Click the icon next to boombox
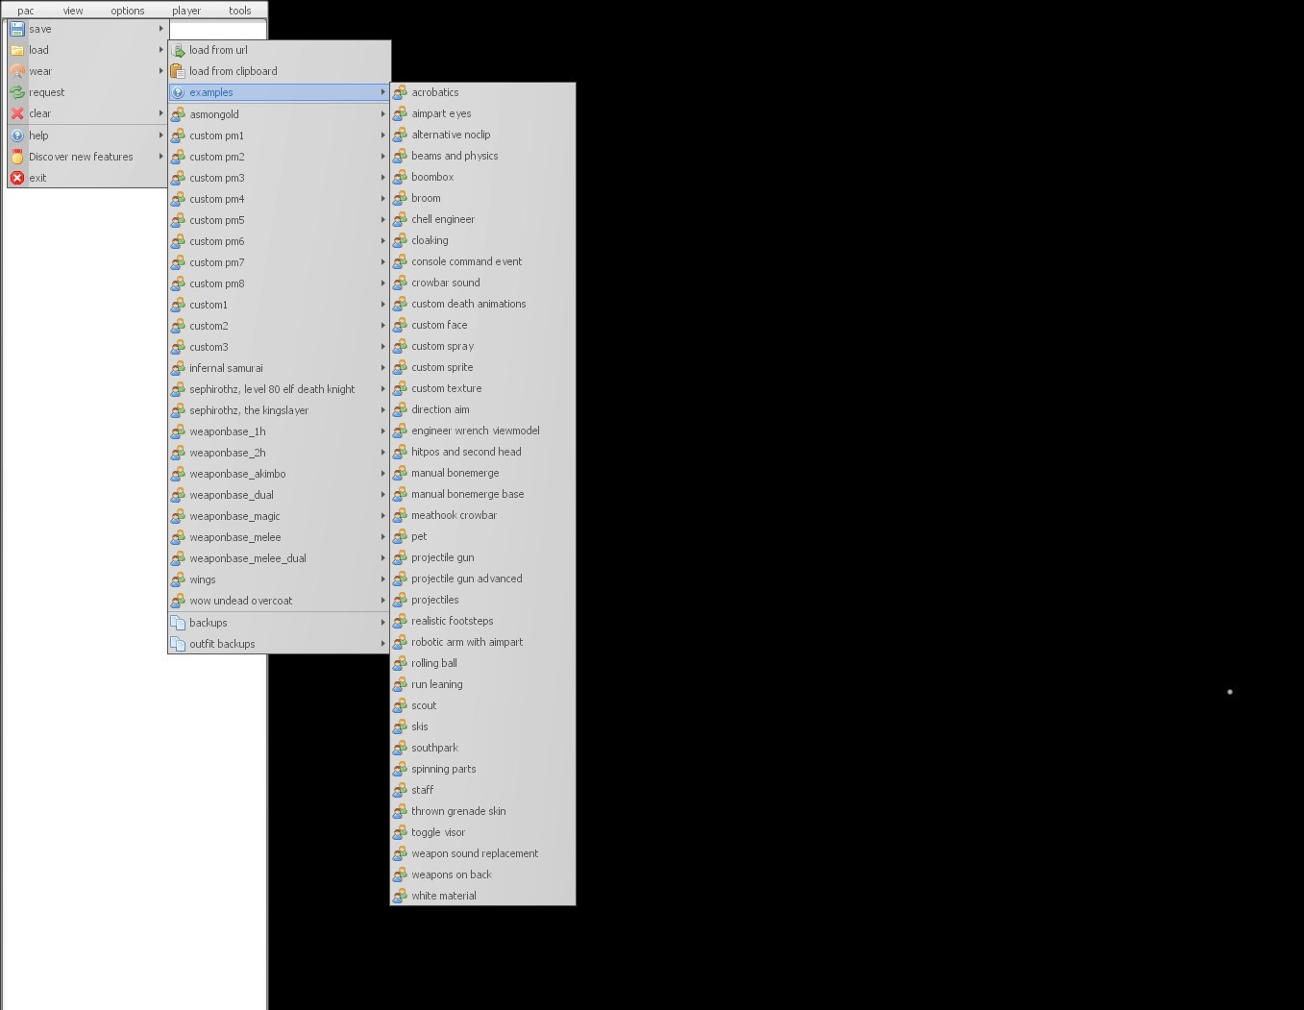 [400, 177]
